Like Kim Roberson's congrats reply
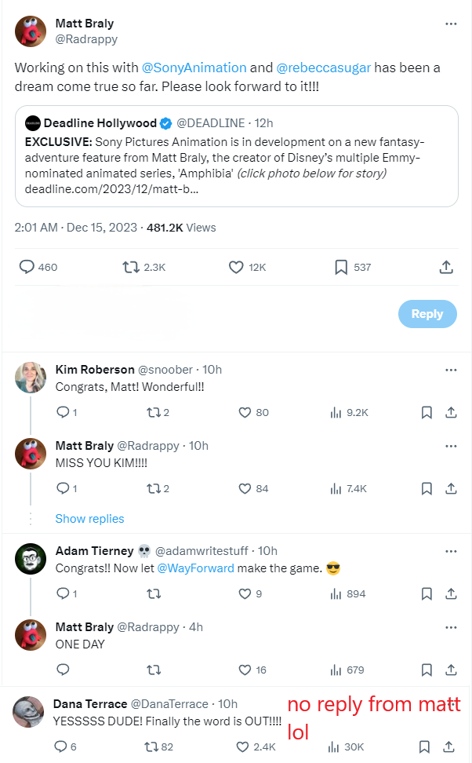 point(244,412)
